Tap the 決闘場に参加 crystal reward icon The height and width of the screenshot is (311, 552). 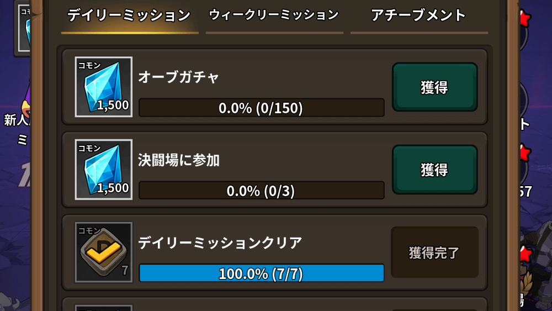pos(104,169)
